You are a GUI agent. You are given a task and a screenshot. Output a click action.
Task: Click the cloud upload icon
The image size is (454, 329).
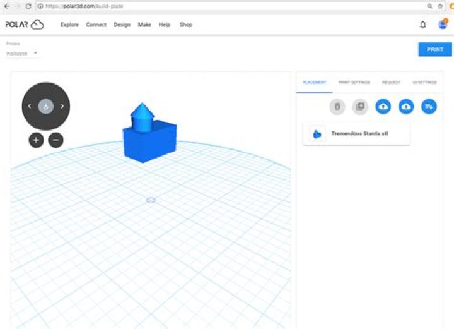(383, 107)
